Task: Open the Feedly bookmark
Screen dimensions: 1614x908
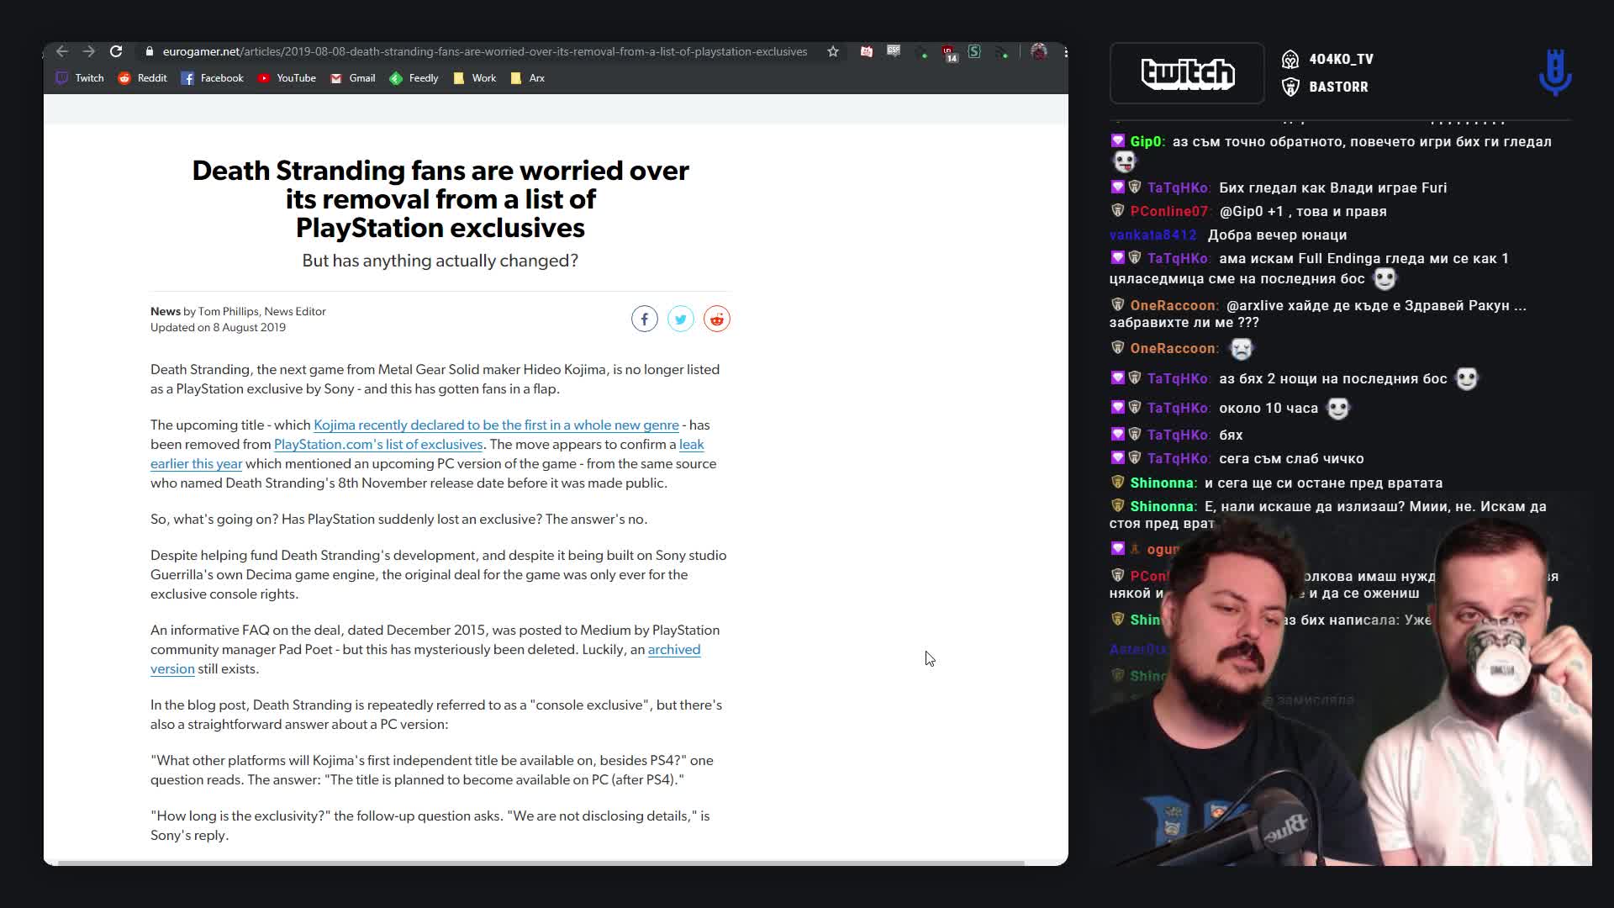Action: coord(414,78)
